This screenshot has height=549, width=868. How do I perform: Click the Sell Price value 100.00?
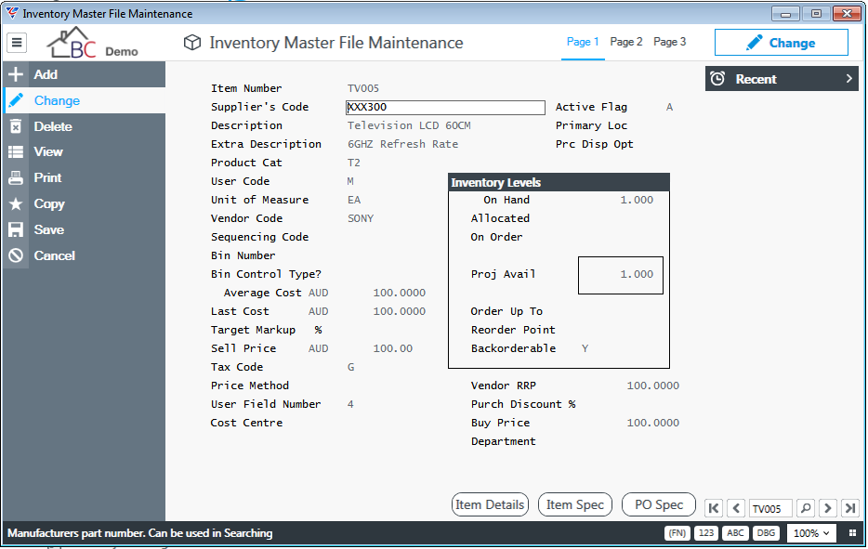pos(393,348)
